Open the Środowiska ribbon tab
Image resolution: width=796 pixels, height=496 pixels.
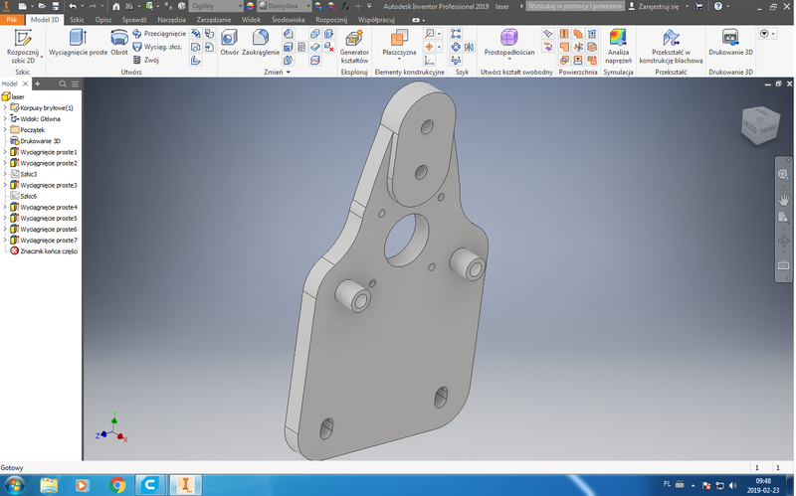pyautogui.click(x=288, y=19)
